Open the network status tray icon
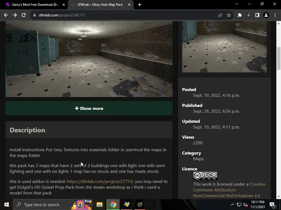The image size is (281, 210). [239, 205]
